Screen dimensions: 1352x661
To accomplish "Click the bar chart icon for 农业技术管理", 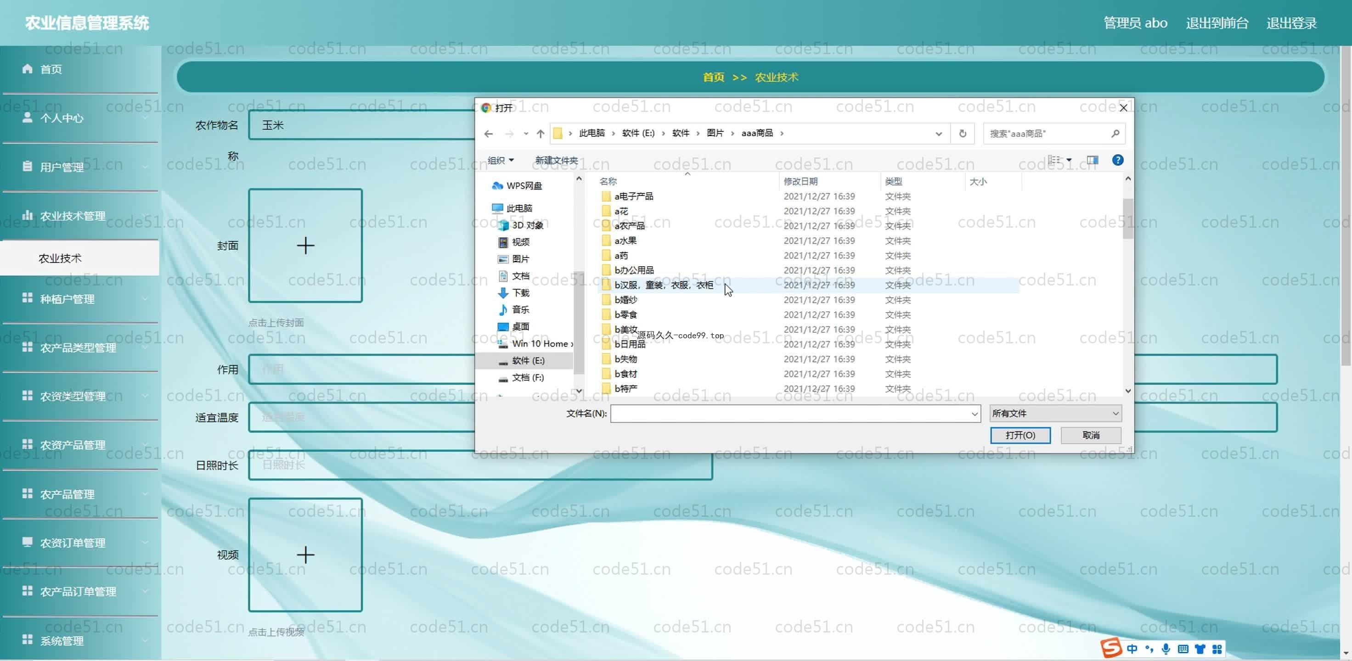I will (27, 215).
